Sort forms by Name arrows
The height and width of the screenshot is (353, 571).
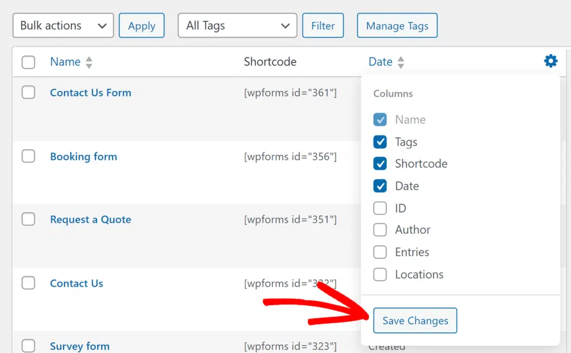pos(89,62)
